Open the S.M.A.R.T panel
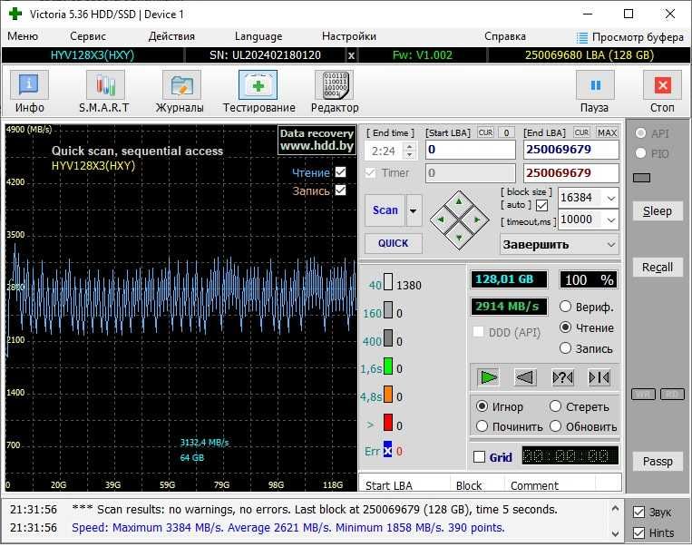This screenshot has height=547, width=692. coord(105,92)
